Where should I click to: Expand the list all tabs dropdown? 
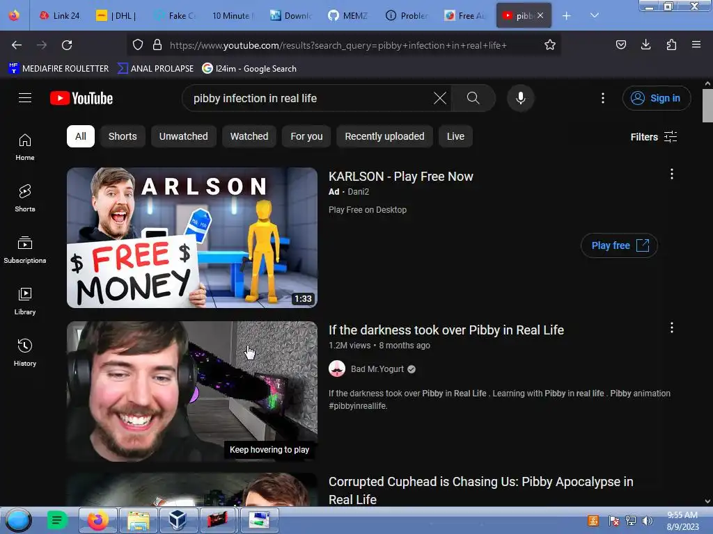(x=595, y=15)
